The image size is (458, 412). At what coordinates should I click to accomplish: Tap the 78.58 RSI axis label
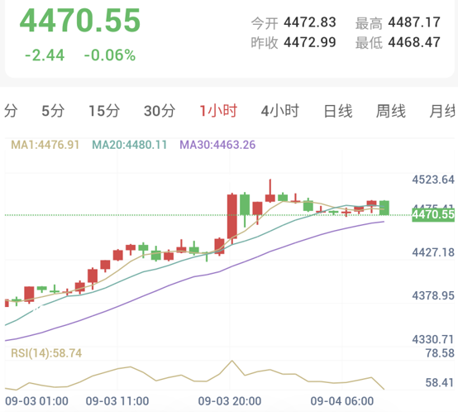pyautogui.click(x=440, y=353)
